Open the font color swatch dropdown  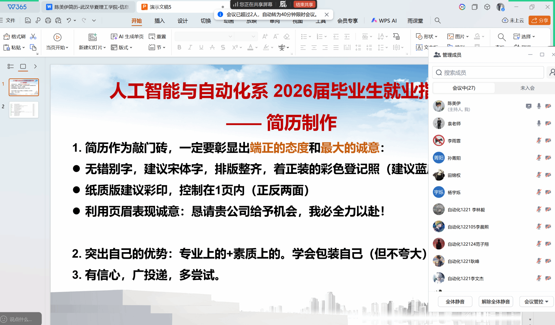coord(256,48)
